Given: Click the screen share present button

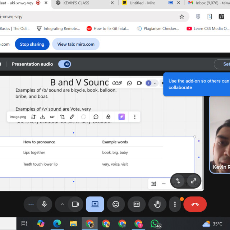Looking at the screenshot, I should (x=95, y=204).
